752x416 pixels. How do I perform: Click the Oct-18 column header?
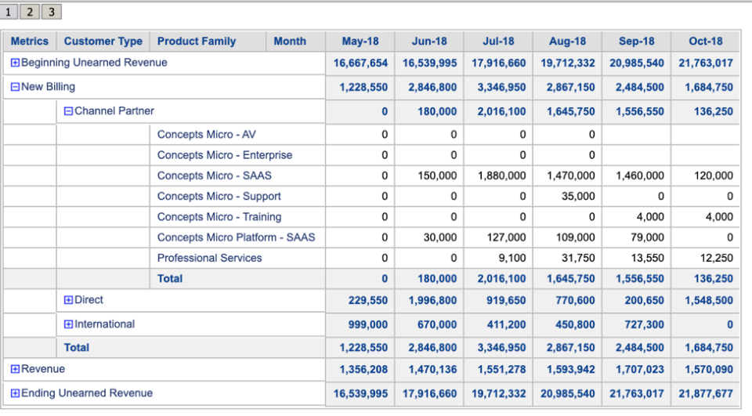pos(706,42)
